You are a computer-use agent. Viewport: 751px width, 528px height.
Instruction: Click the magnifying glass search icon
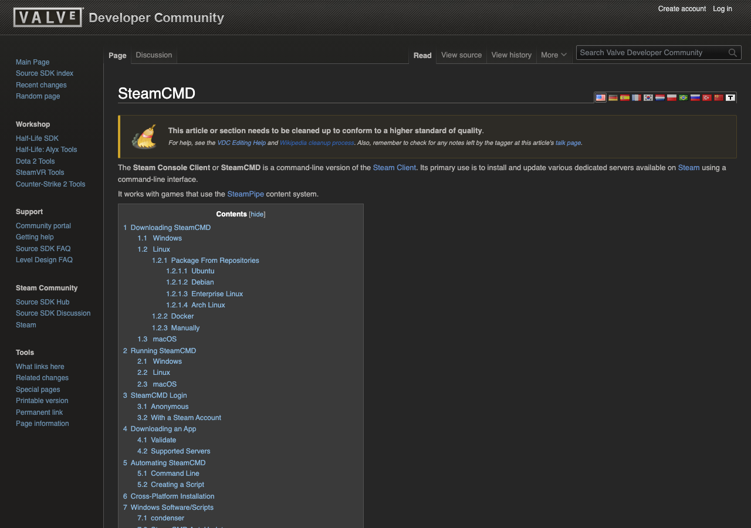coord(733,53)
